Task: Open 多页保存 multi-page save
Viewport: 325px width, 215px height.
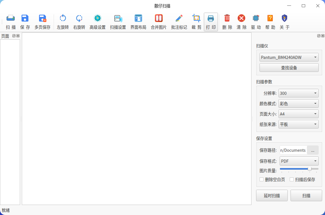Action: click(x=42, y=22)
